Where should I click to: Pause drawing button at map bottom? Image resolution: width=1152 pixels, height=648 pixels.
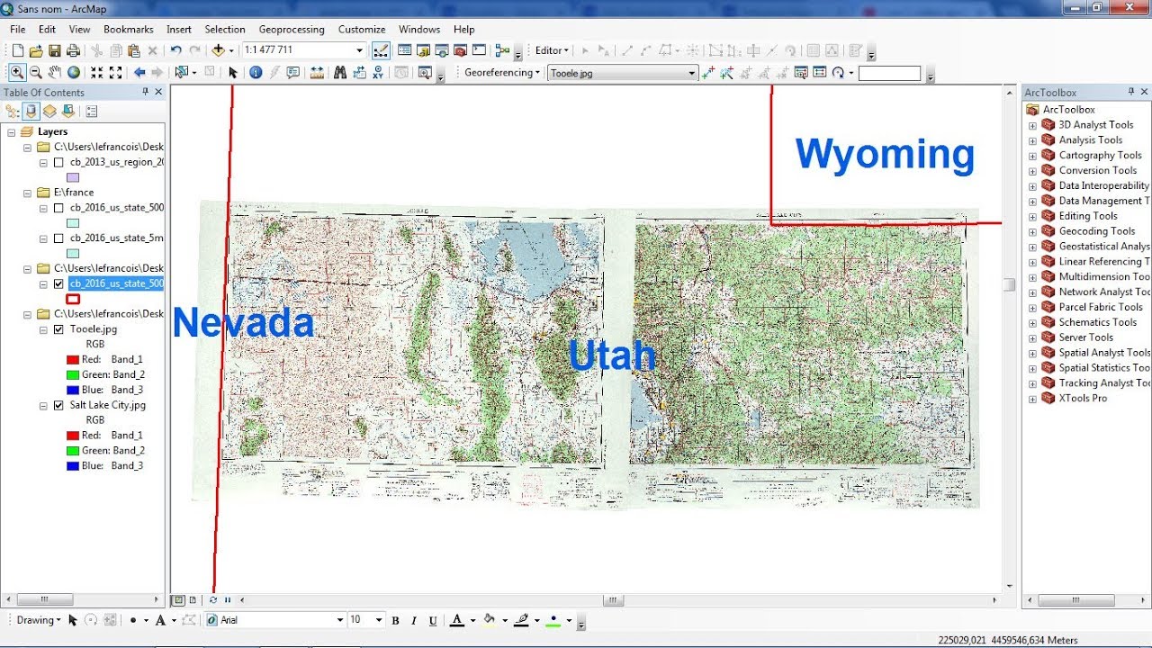click(228, 599)
